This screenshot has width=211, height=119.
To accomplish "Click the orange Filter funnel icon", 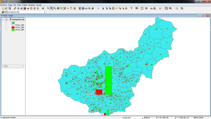I will [131, 8].
